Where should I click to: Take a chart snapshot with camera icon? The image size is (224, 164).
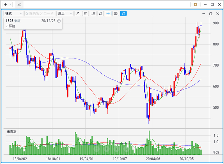coord(116,13)
